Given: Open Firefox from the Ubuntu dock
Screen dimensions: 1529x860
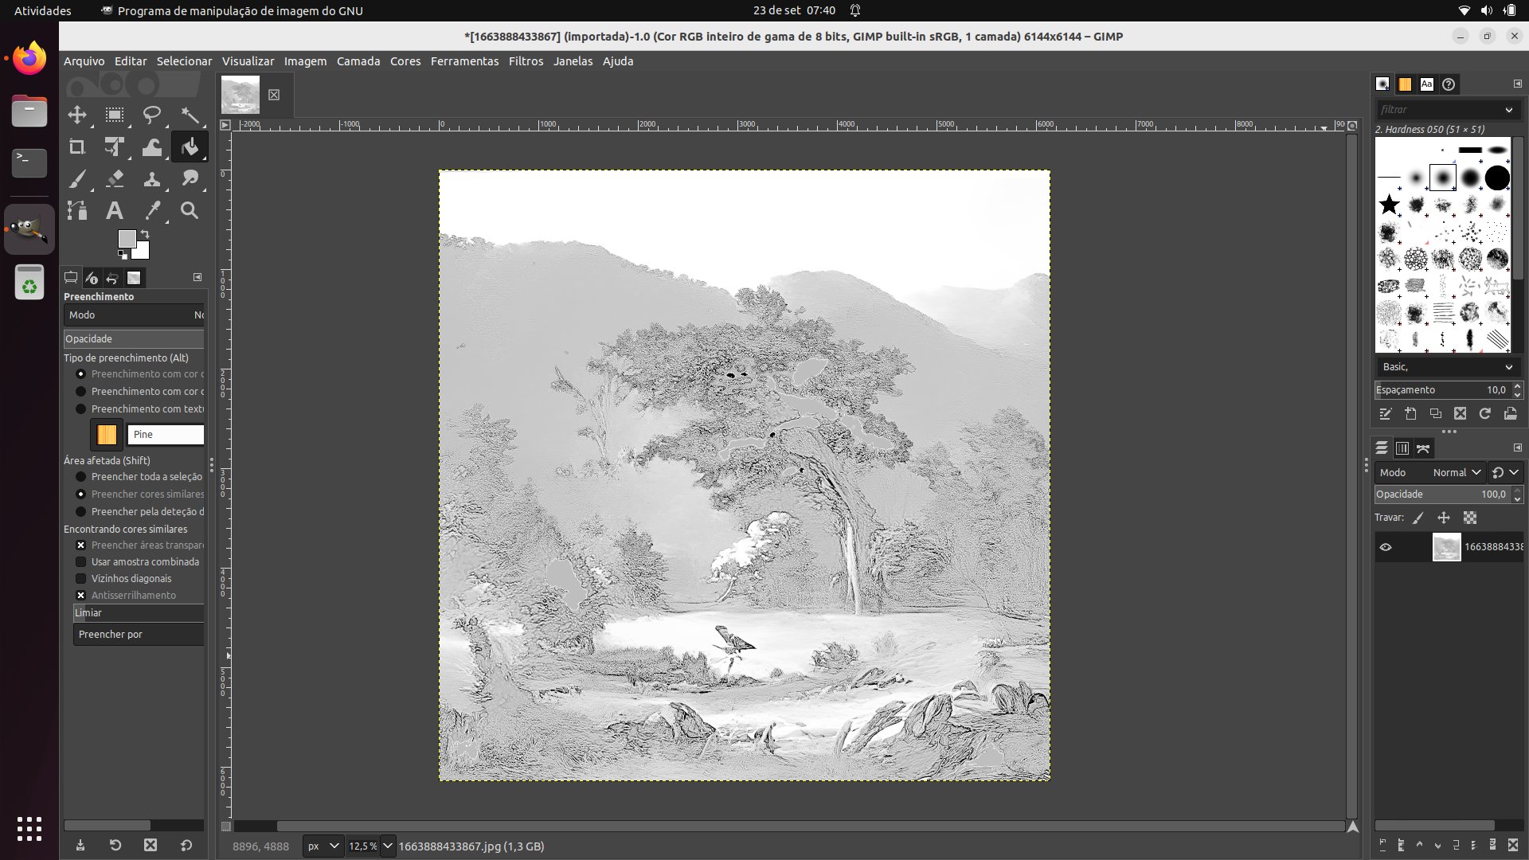Looking at the screenshot, I should pos(29,58).
